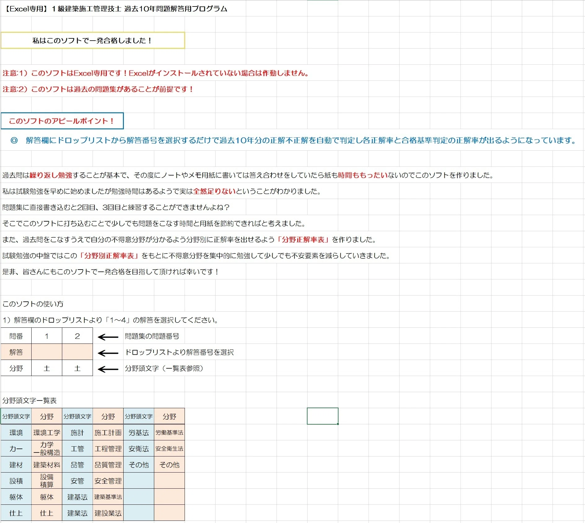Select the '建築材料' cell
585x523 pixels.
pyautogui.click(x=47, y=465)
